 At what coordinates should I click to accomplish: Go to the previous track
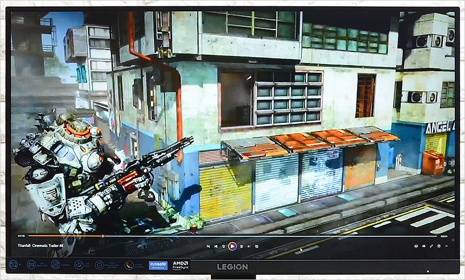pyautogui.click(x=215, y=246)
